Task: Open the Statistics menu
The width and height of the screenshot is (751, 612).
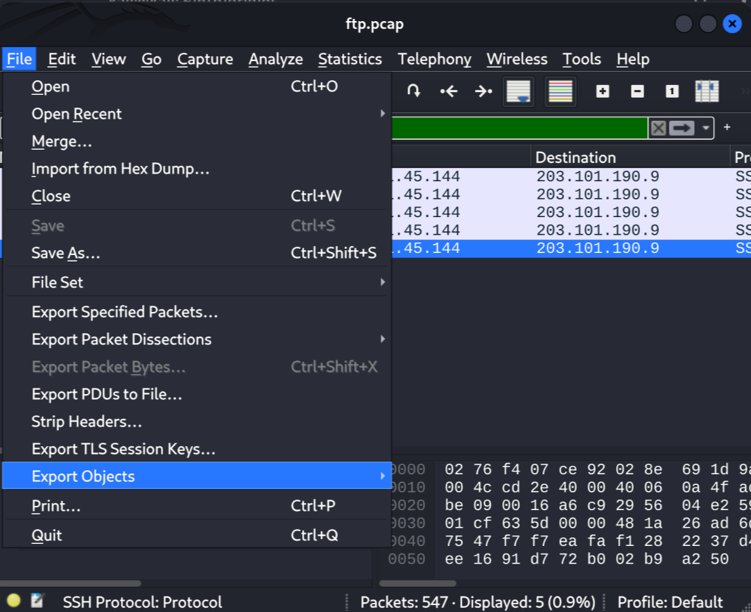Action: coord(350,59)
